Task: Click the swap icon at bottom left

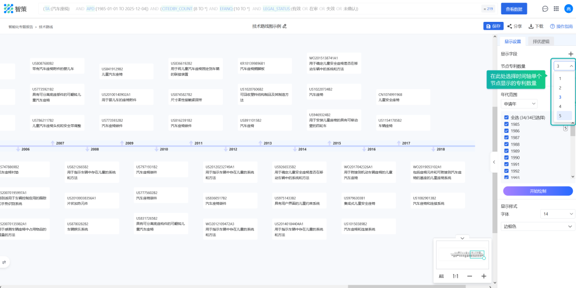Action: click(4, 262)
